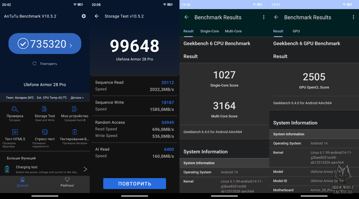Select the Result tab in CPU Benchmark
Screen dimensions: 359x199
pyautogui.click(x=188, y=31)
